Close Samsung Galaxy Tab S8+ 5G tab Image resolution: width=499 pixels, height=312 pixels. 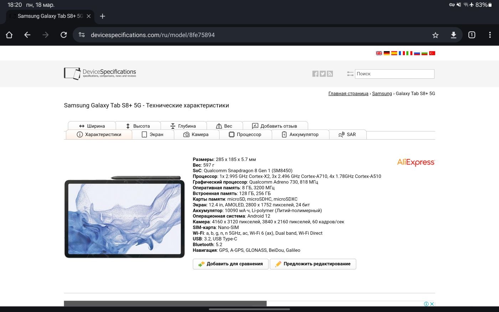89,16
